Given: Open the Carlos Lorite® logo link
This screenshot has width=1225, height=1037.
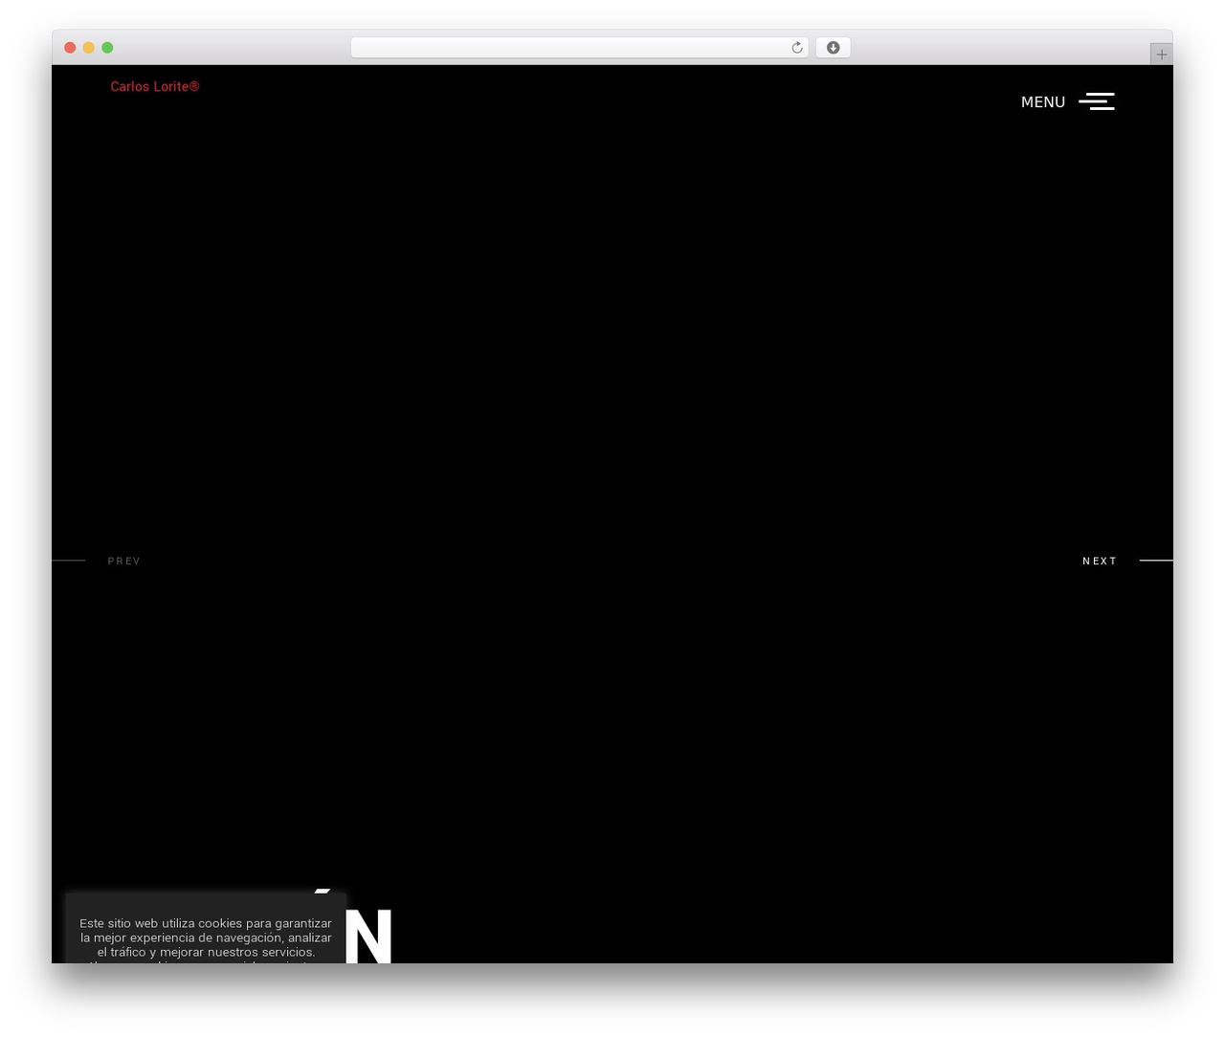Looking at the screenshot, I should [155, 86].
